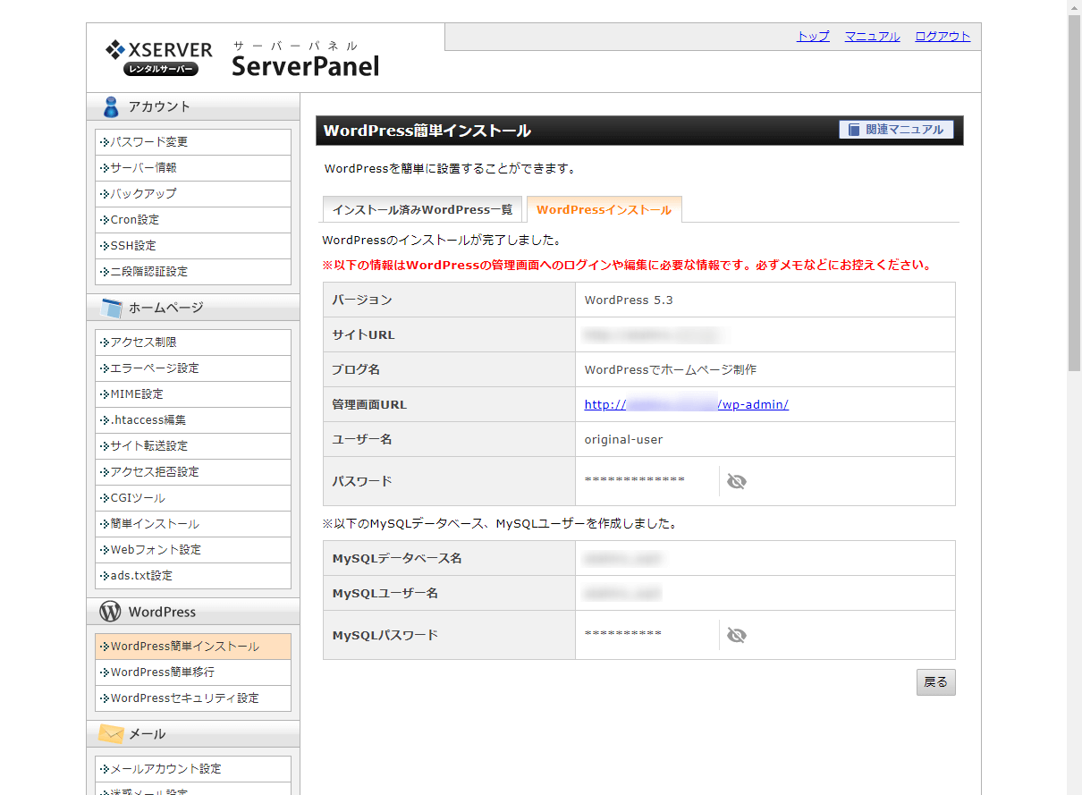Open 二段階認証設定 in sidebar
The image size is (1082, 795).
[193, 272]
